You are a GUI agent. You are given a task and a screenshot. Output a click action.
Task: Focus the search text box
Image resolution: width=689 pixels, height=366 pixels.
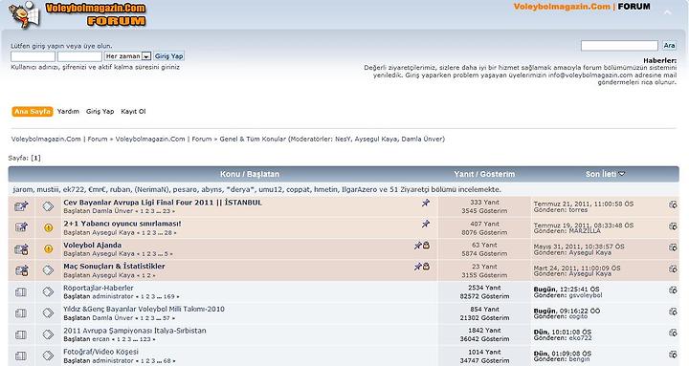(x=619, y=45)
